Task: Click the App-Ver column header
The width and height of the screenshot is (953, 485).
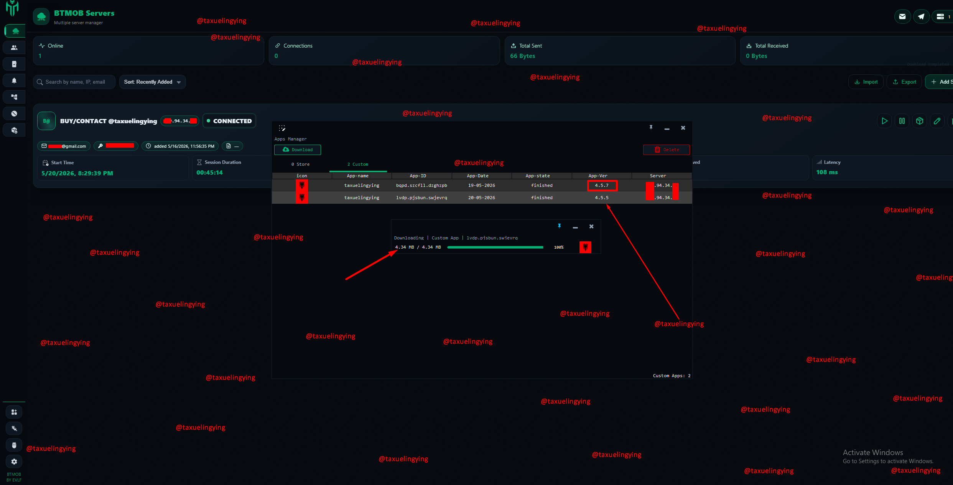Action: pyautogui.click(x=602, y=176)
